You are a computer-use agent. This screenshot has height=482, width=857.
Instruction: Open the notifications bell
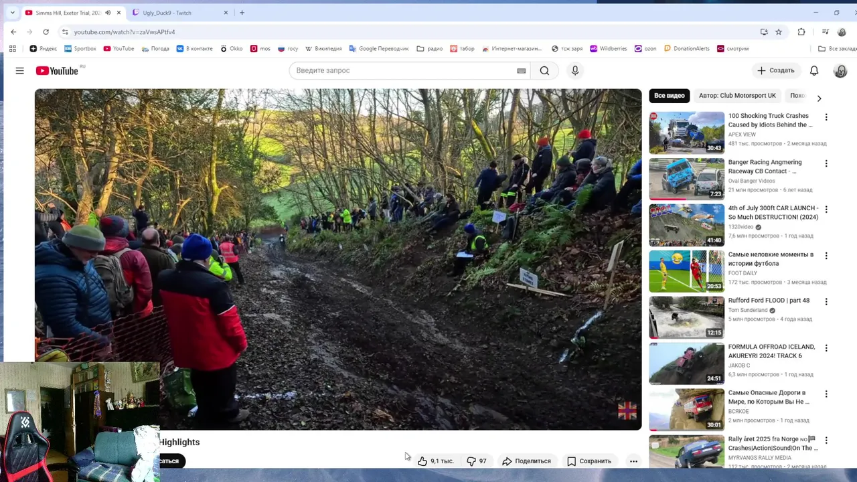coord(814,70)
